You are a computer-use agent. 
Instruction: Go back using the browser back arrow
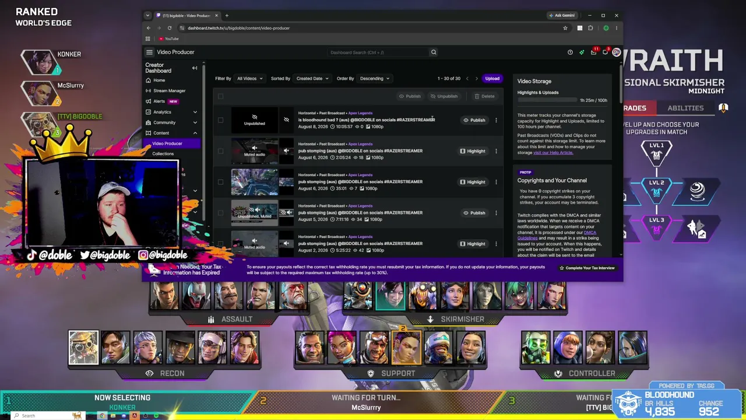149,28
